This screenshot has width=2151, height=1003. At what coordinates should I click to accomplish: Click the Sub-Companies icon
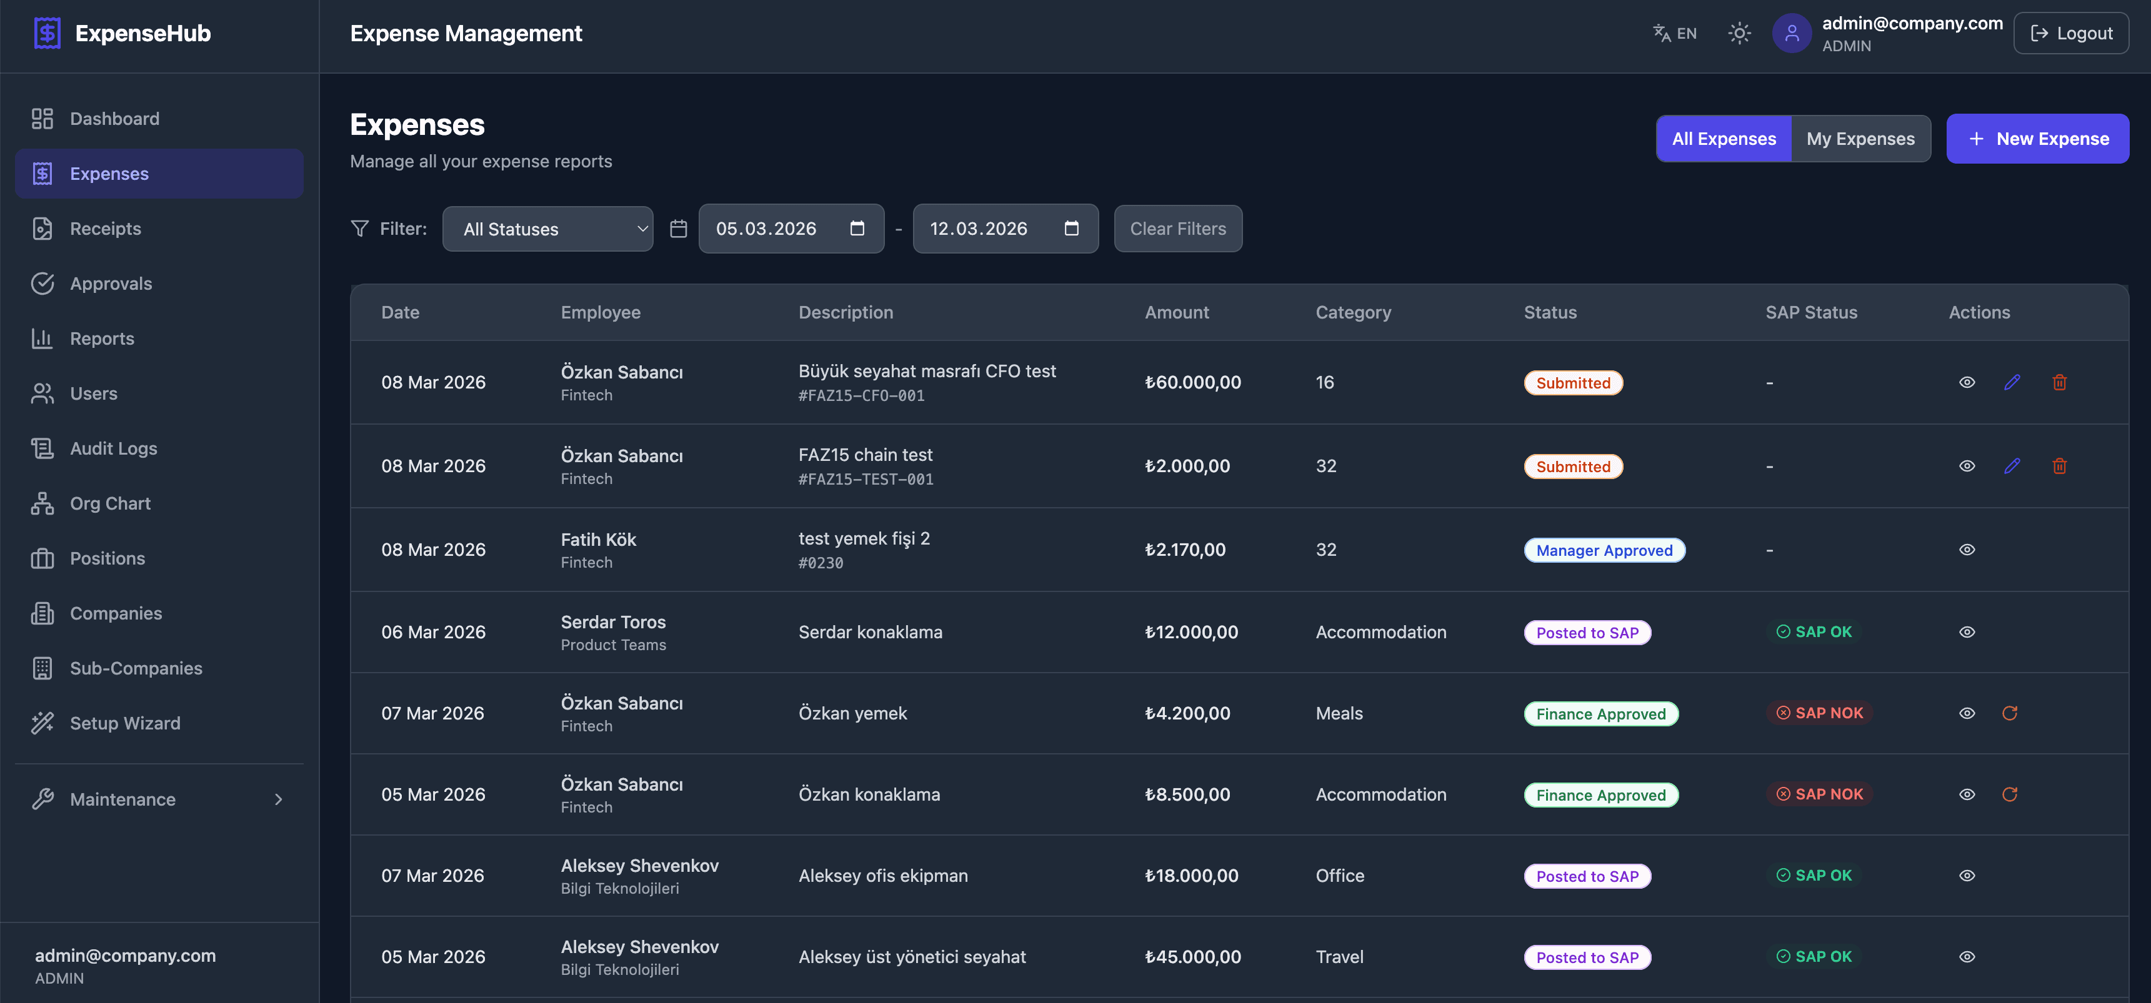click(x=42, y=668)
